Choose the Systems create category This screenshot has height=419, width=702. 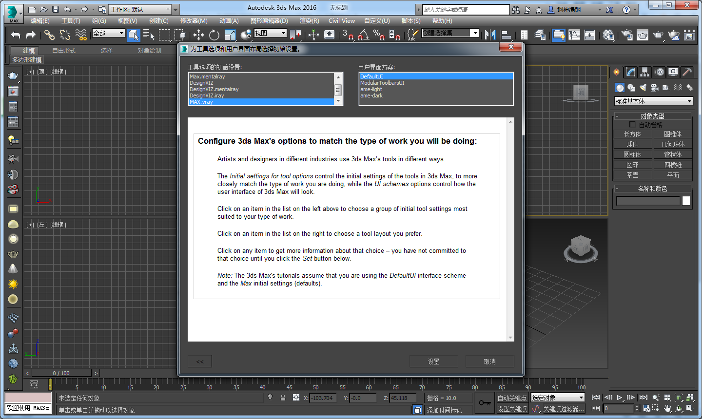click(x=690, y=88)
